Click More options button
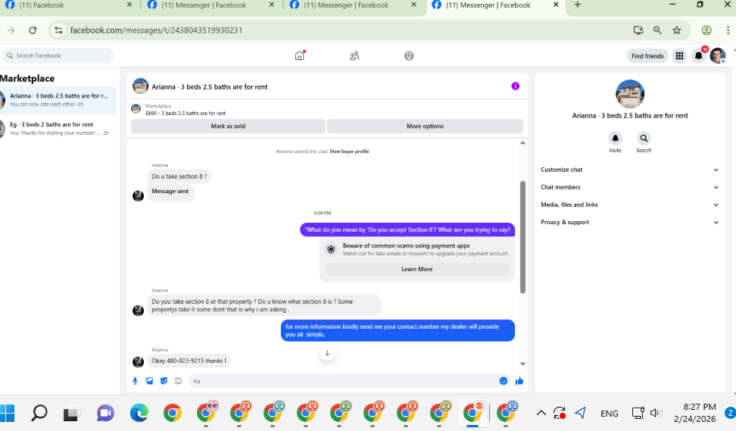This screenshot has height=431, width=736. tap(425, 126)
